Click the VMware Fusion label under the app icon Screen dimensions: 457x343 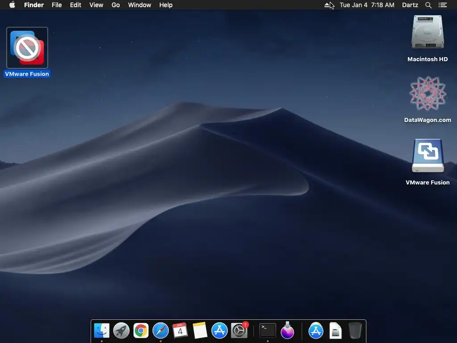pos(27,74)
